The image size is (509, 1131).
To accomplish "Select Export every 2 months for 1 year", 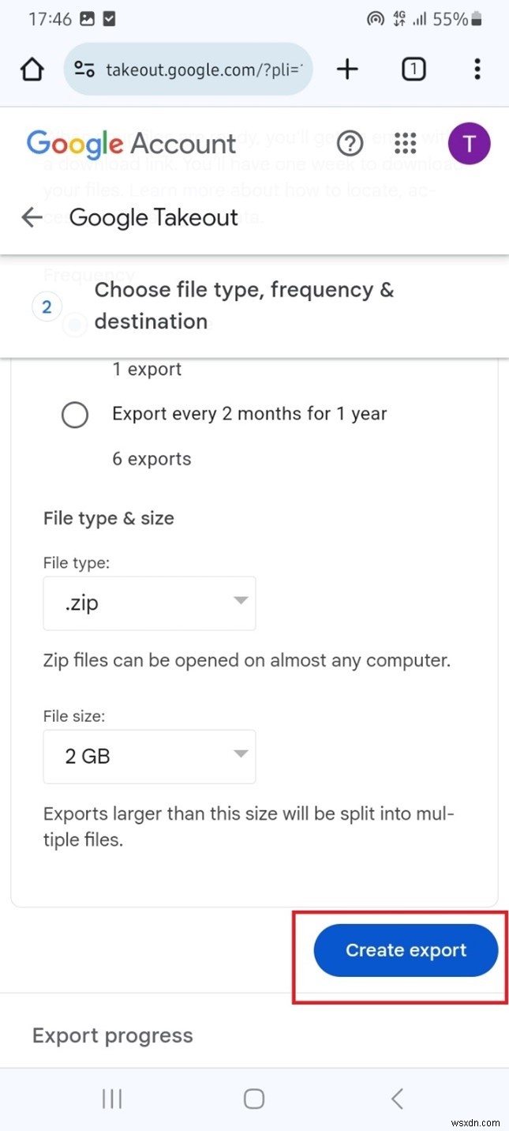I will [75, 414].
